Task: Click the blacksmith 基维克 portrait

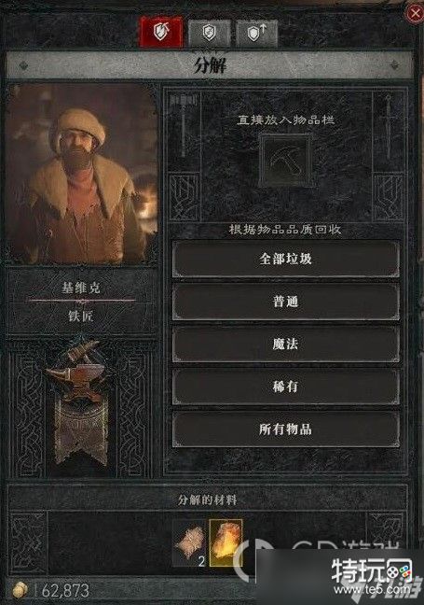Action: [x=82, y=175]
